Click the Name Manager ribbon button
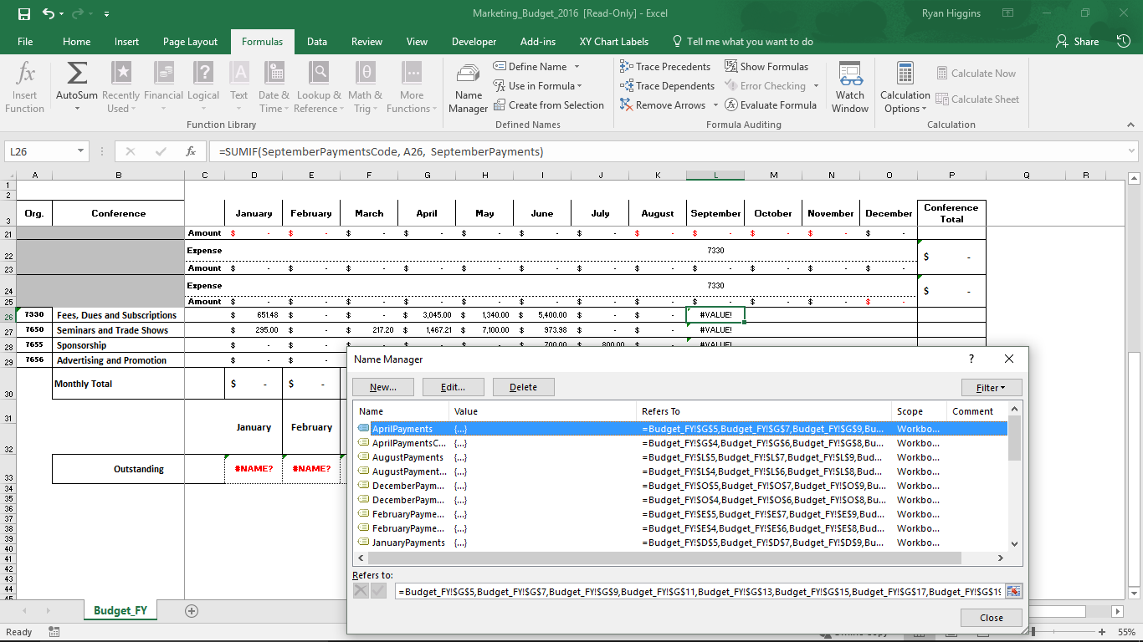 469,88
